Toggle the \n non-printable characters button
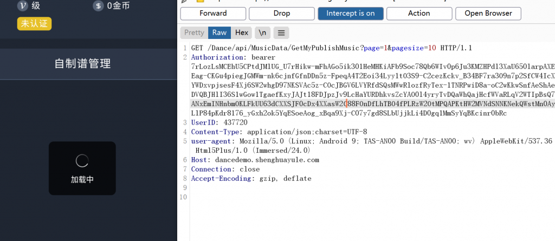Image resolution: width=555 pixels, height=241 pixels. tap(262, 32)
